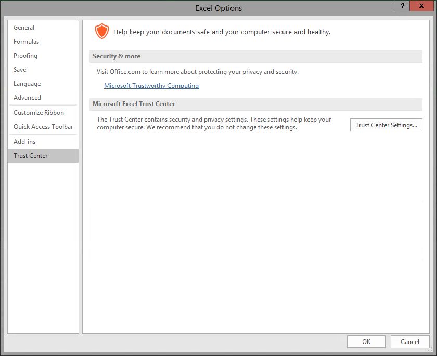Show the Advanced options category
Image resolution: width=437 pixels, height=356 pixels.
(x=43, y=98)
